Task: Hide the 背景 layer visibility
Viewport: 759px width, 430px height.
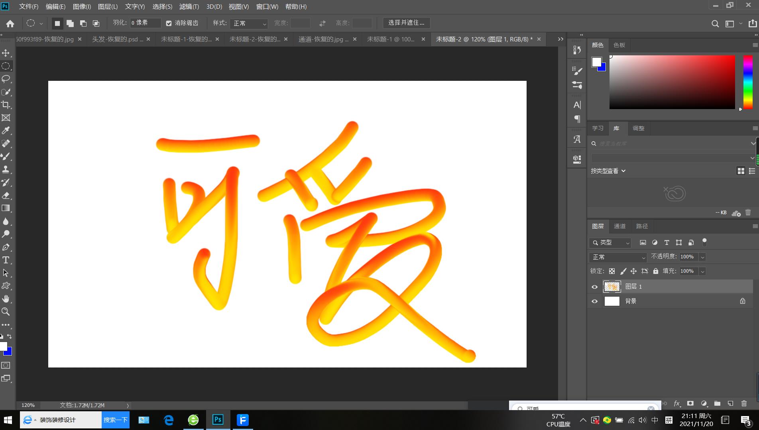Action: coord(594,301)
